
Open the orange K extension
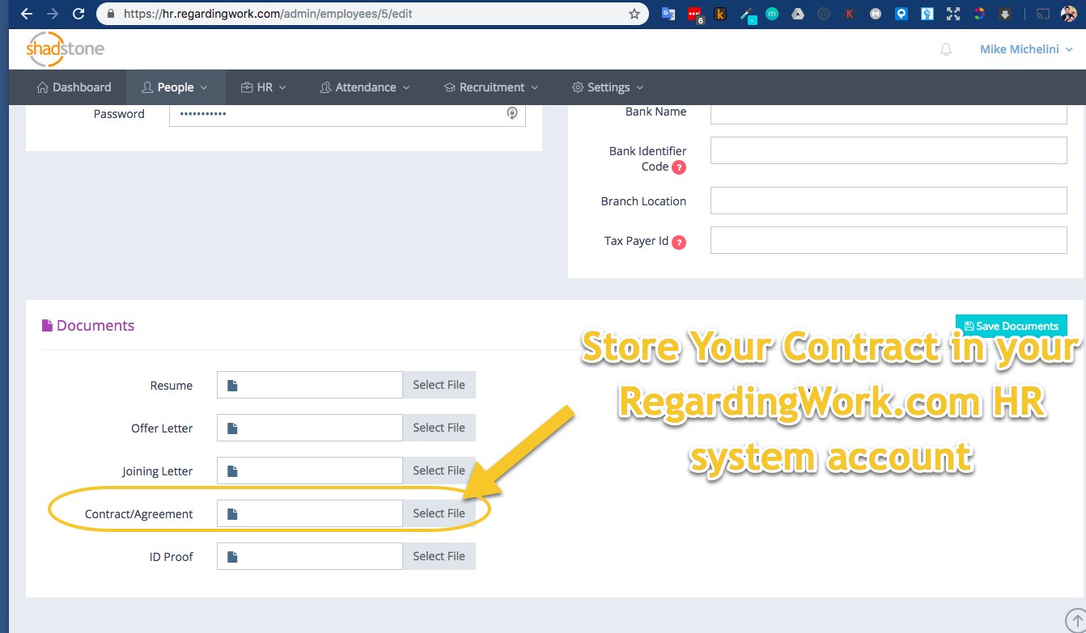720,14
